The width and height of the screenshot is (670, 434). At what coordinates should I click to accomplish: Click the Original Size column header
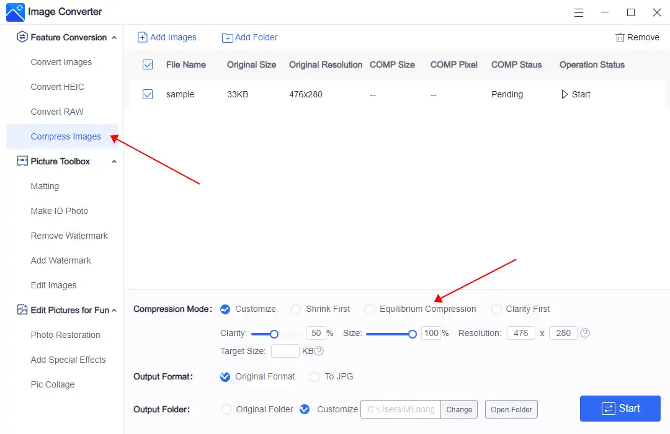pyautogui.click(x=251, y=64)
